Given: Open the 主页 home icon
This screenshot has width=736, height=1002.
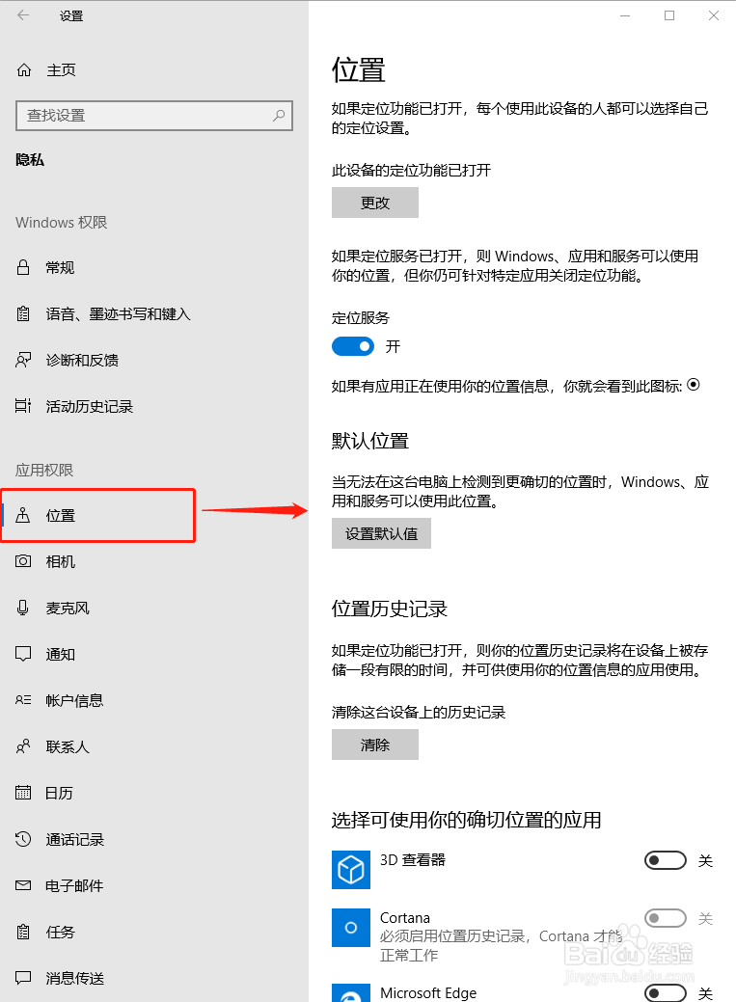Looking at the screenshot, I should 24,69.
